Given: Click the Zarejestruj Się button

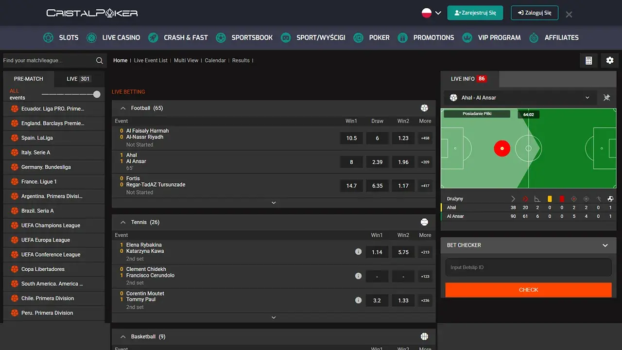Looking at the screenshot, I should [x=475, y=13].
